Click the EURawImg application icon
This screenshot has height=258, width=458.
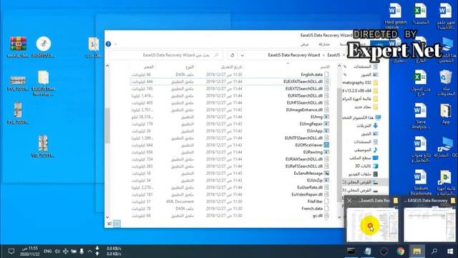pos(326,152)
